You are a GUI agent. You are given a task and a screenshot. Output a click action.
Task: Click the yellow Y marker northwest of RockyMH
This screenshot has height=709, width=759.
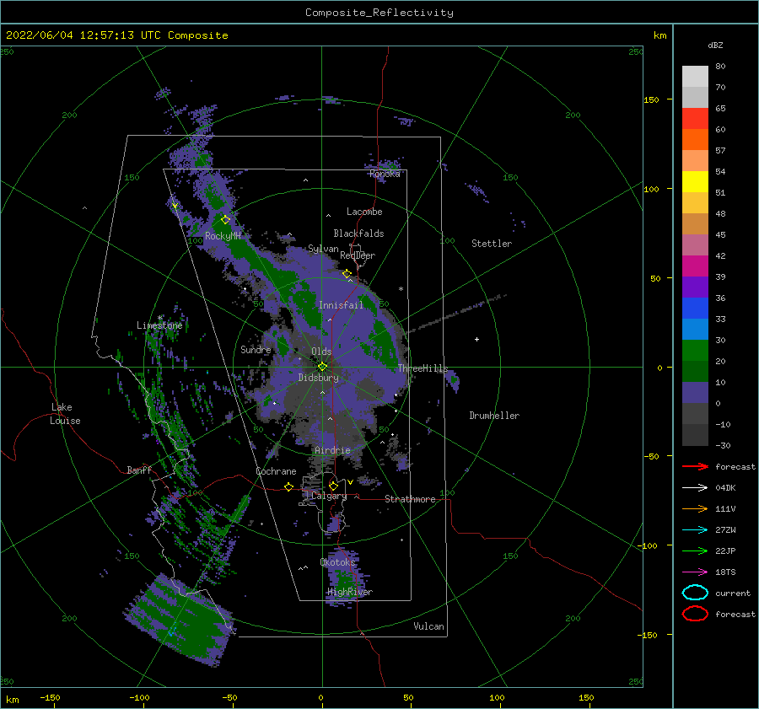pyautogui.click(x=175, y=206)
